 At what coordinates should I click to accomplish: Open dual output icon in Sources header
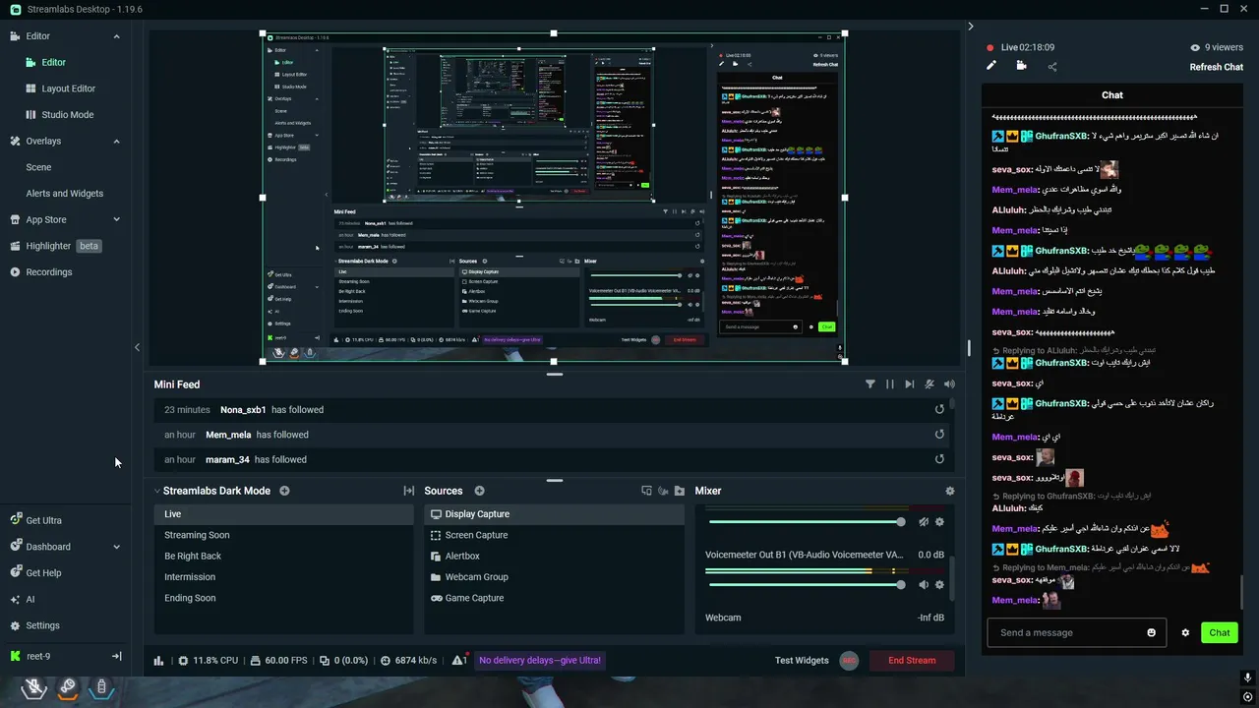[646, 491]
